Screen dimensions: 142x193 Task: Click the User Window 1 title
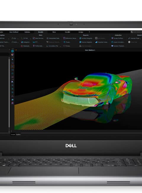coord(90,50)
